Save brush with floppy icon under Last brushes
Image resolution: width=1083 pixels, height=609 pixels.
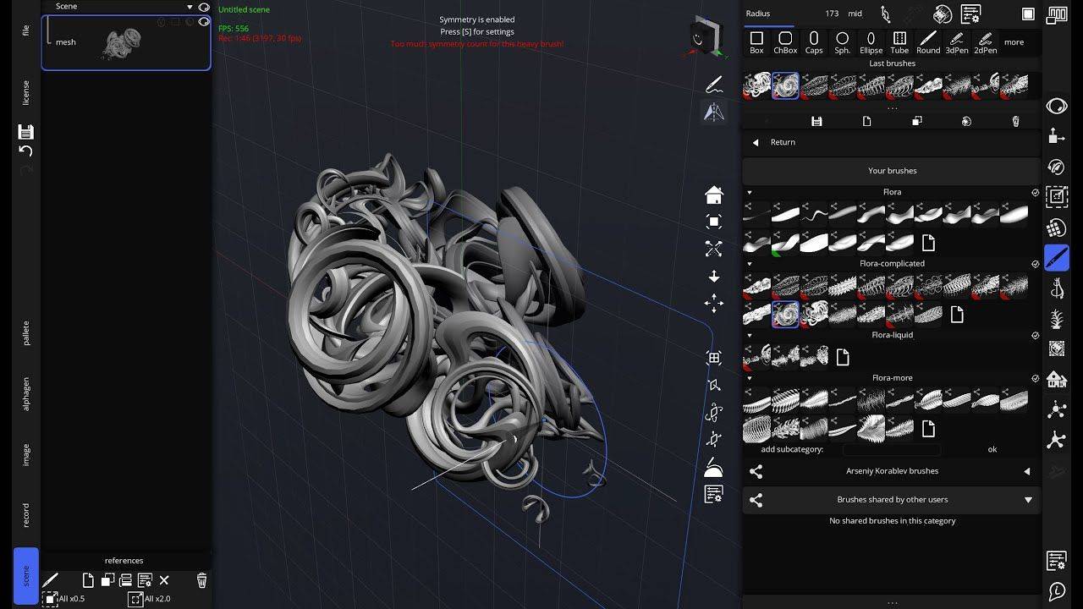pyautogui.click(x=816, y=122)
